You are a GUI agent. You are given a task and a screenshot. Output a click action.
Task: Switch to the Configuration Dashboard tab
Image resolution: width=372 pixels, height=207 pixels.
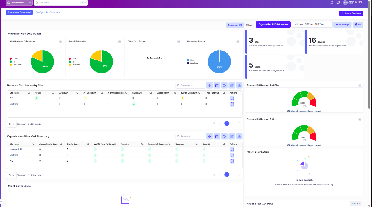48,12
